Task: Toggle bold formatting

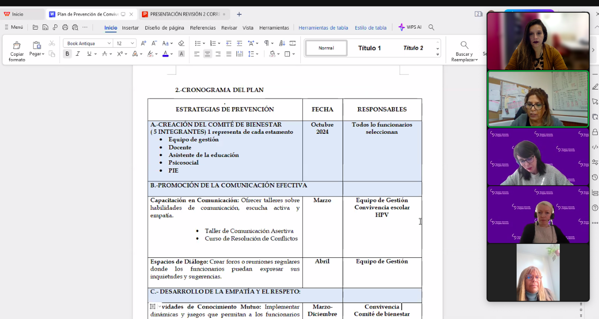Action: (67, 54)
